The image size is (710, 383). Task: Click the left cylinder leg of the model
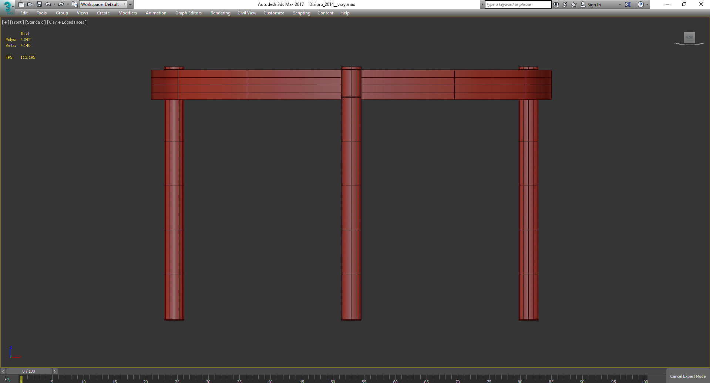click(174, 209)
